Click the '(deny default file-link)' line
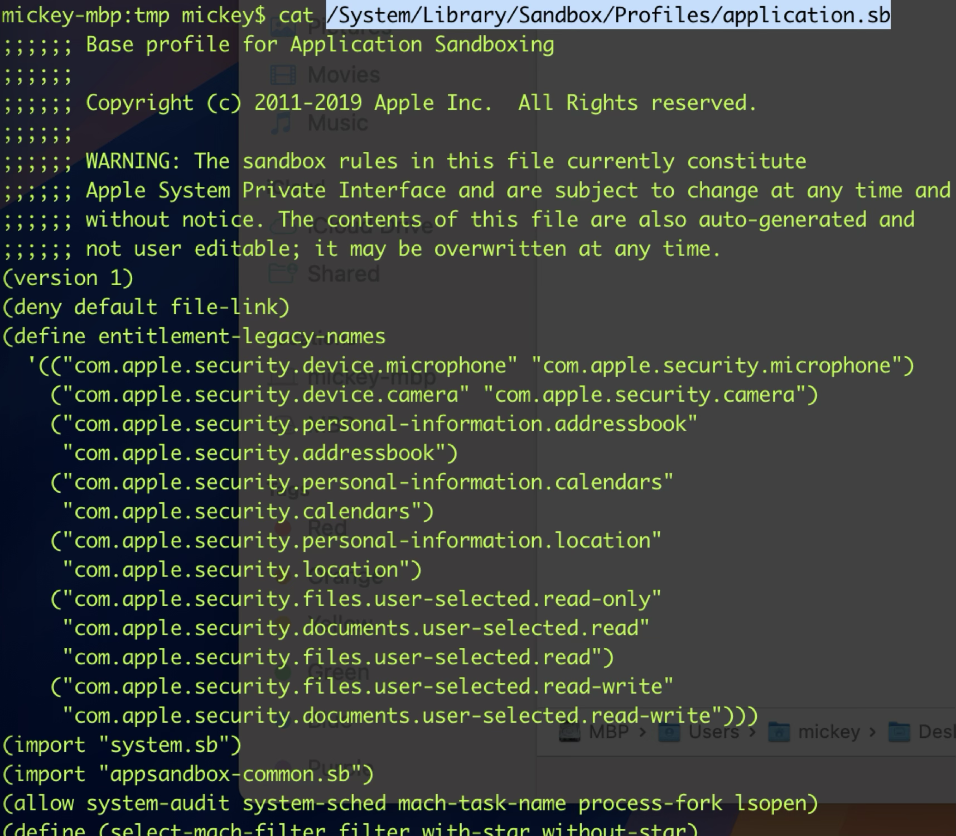 pyautogui.click(x=146, y=307)
